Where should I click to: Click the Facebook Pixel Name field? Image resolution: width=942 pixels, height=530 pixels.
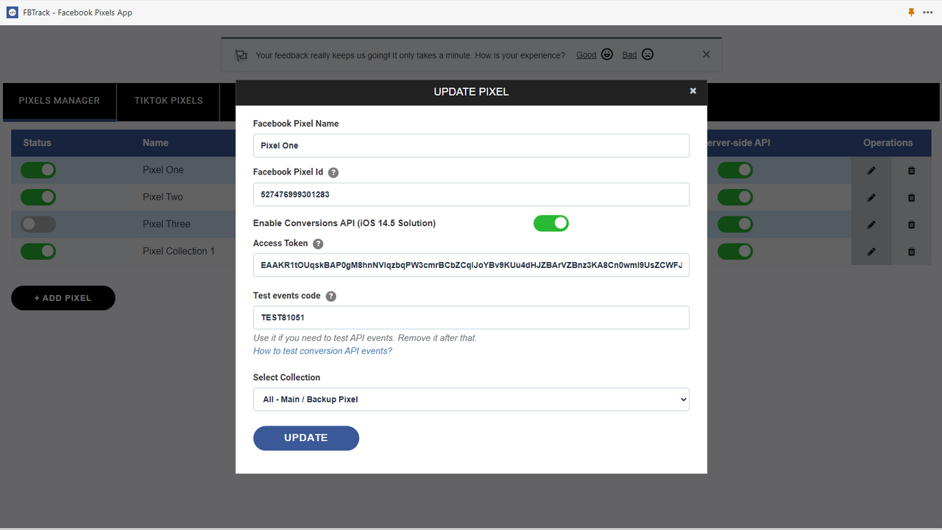[x=471, y=146]
